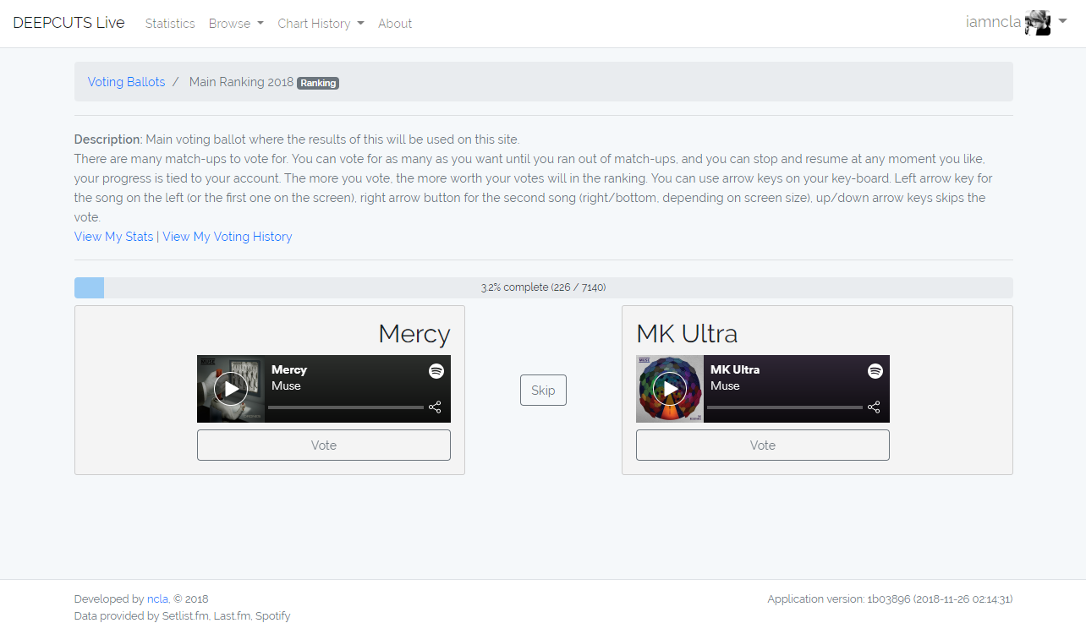Play the MK Ultra track preview
The image size is (1086, 634).
(x=670, y=389)
